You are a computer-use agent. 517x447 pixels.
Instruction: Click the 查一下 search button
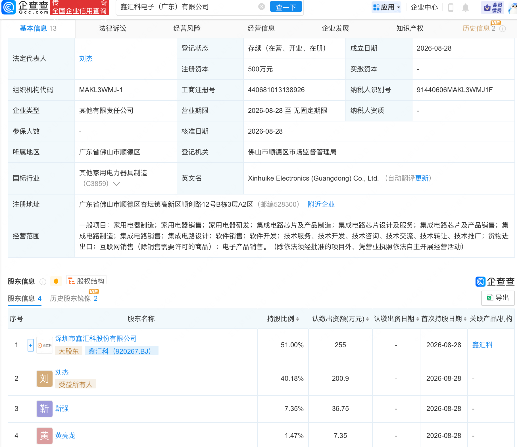point(286,7)
